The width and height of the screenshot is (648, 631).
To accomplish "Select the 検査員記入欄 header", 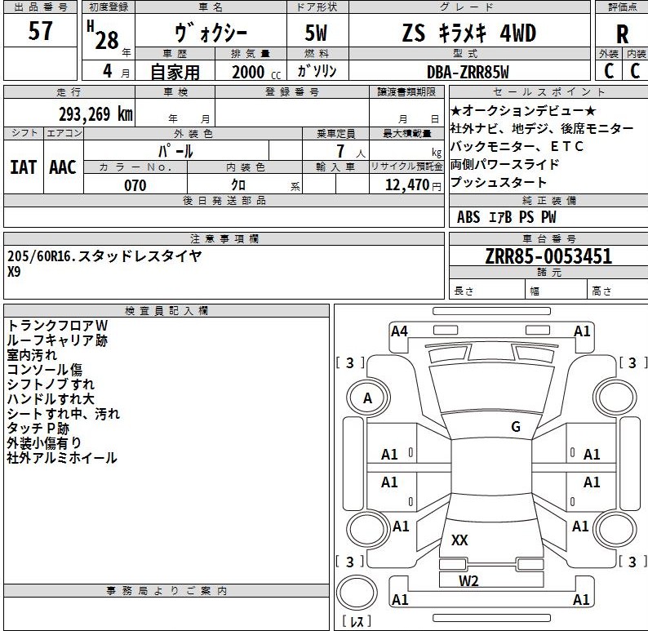I will click(166, 311).
